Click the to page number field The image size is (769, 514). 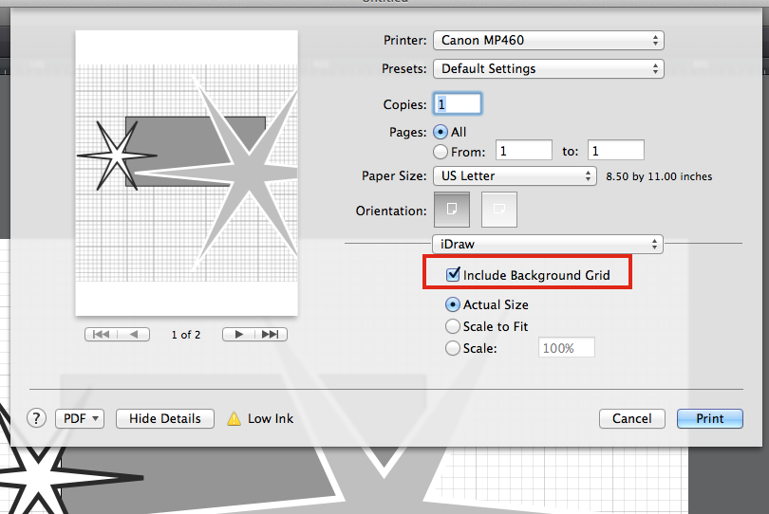616,151
